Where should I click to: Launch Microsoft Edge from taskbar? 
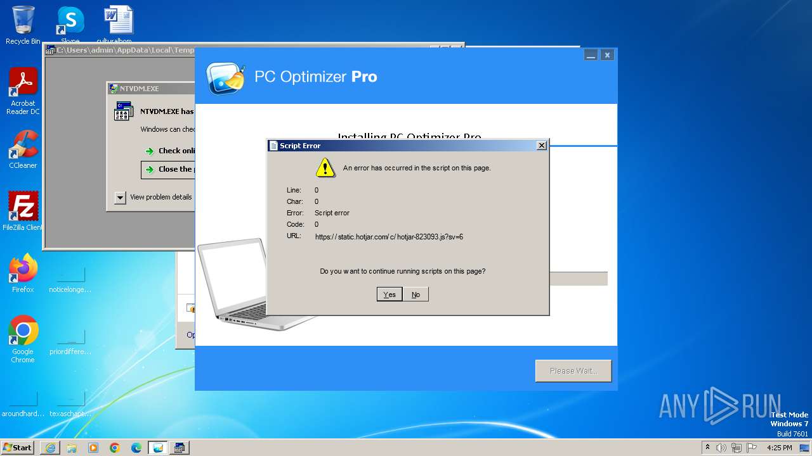pyautogui.click(x=136, y=448)
